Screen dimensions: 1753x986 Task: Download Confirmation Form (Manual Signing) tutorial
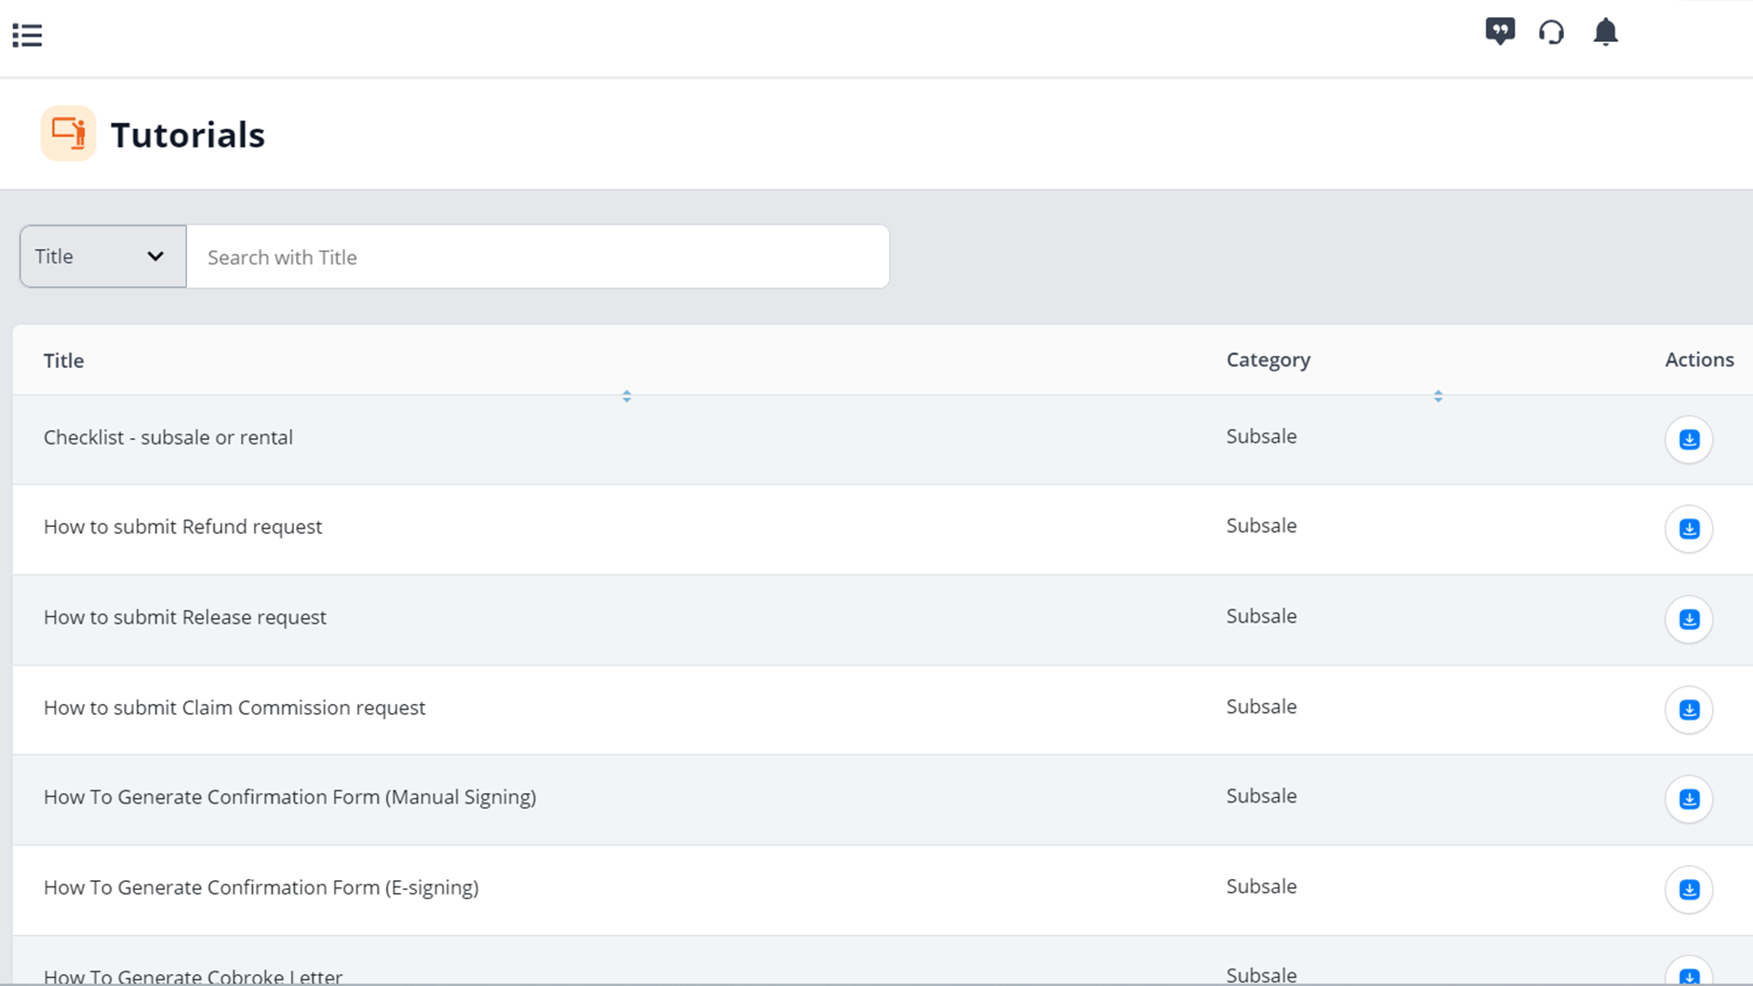(x=1688, y=800)
